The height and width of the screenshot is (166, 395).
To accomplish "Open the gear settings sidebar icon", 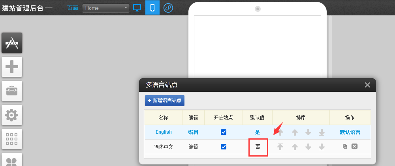I will click(12, 115).
